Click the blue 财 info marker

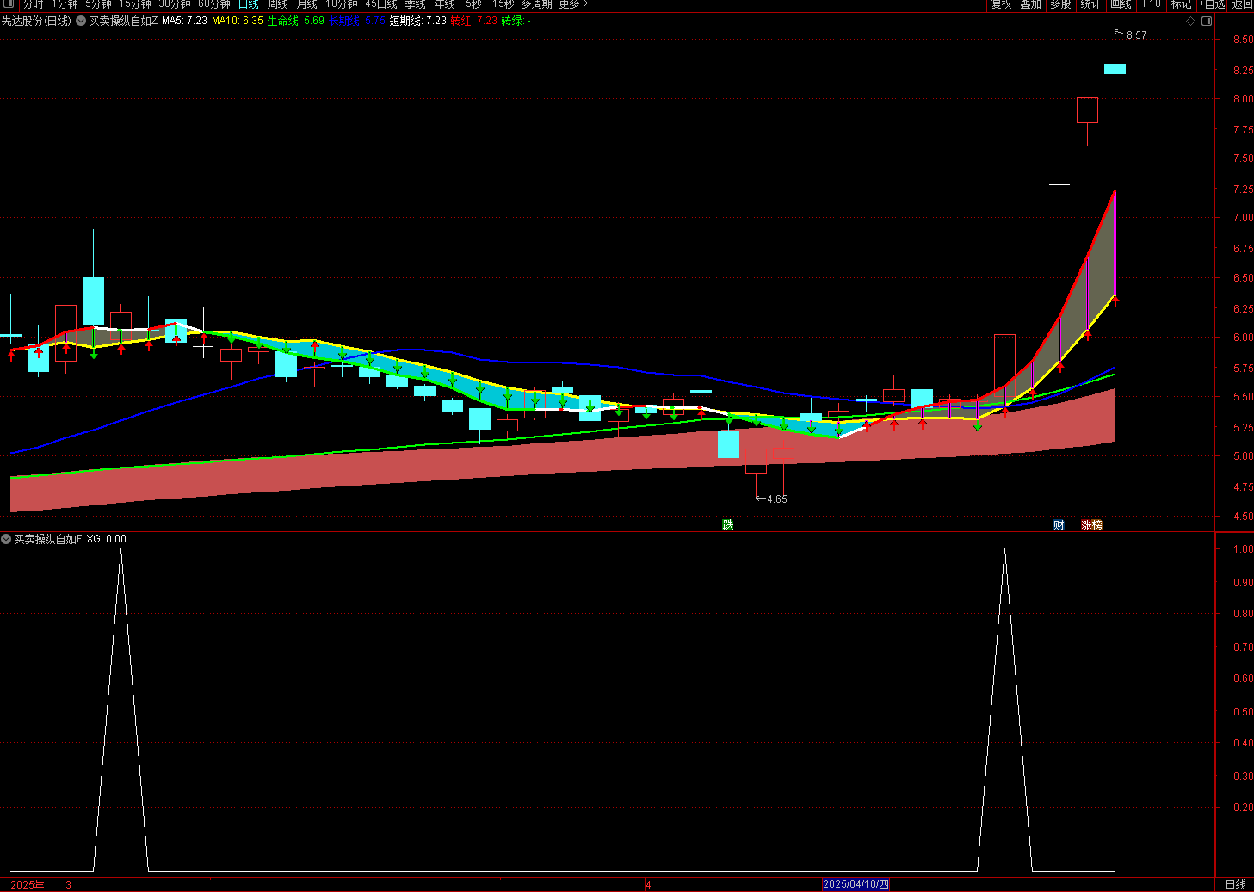[x=1059, y=524]
